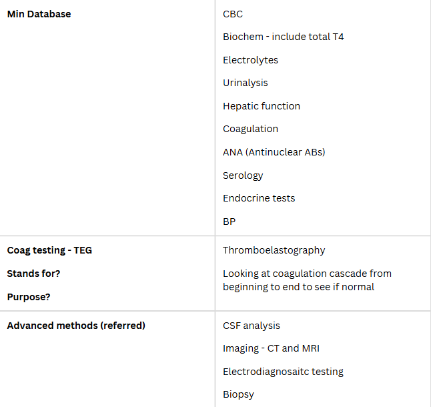Screen dimensions: 431x407
Task: Click the 'Biopsy' entry
Action: 238,394
